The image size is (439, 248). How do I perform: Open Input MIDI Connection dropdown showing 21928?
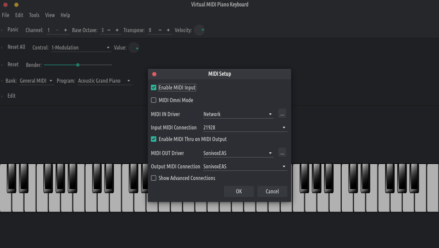(245, 127)
